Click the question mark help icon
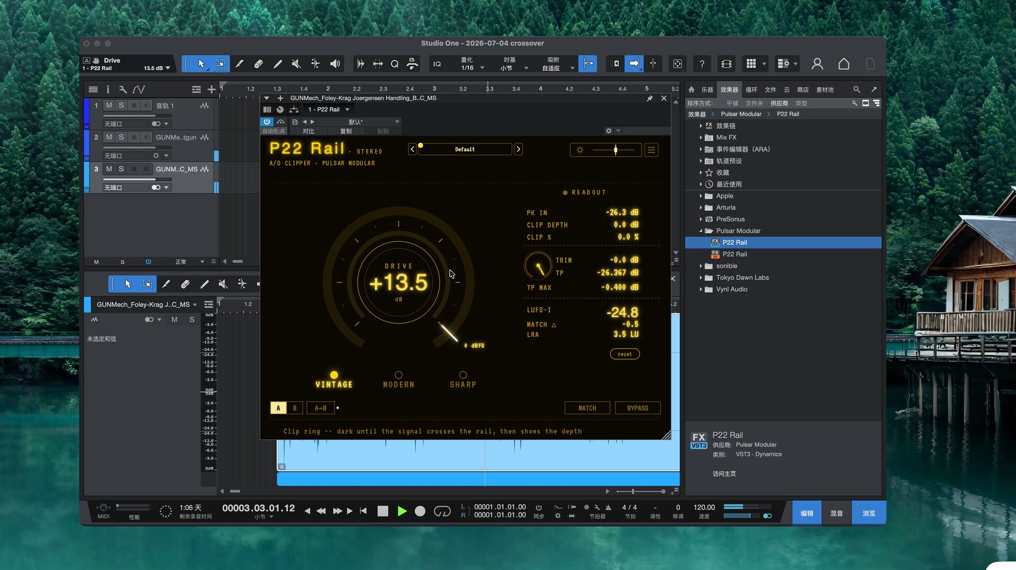The width and height of the screenshot is (1016, 570). [702, 64]
